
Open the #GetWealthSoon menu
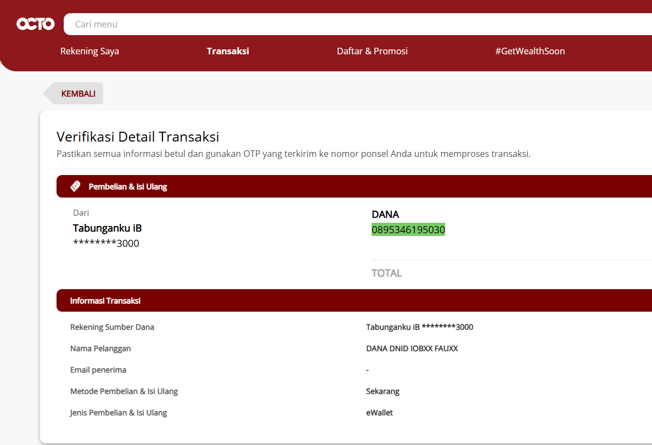530,51
